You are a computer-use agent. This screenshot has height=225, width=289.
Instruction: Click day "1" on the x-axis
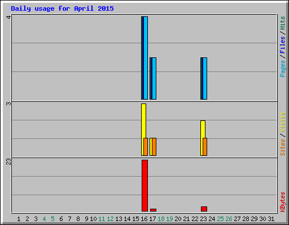(19, 219)
